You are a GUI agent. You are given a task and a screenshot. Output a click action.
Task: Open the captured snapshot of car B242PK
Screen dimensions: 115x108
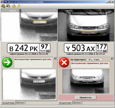tap(29, 84)
